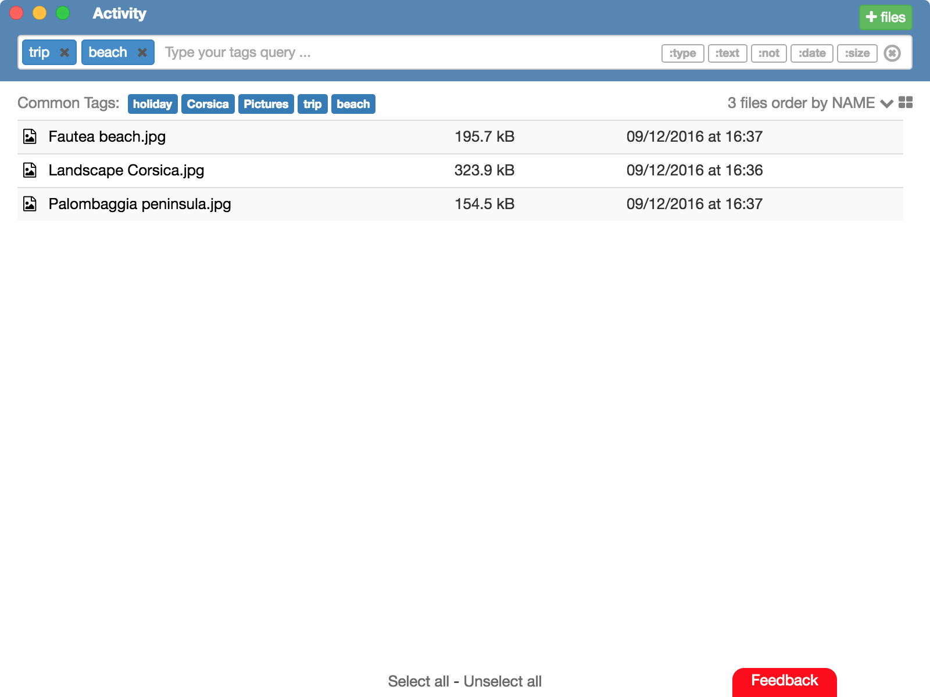The height and width of the screenshot is (697, 930).
Task: Click the image icon beside Palombaggia peninsula.jpg
Action: (x=30, y=204)
